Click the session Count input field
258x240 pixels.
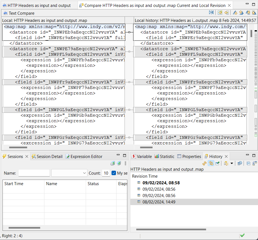pos(106,173)
